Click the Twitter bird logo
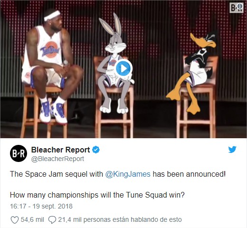Viewport: 247px width, 228px height. tap(232, 150)
